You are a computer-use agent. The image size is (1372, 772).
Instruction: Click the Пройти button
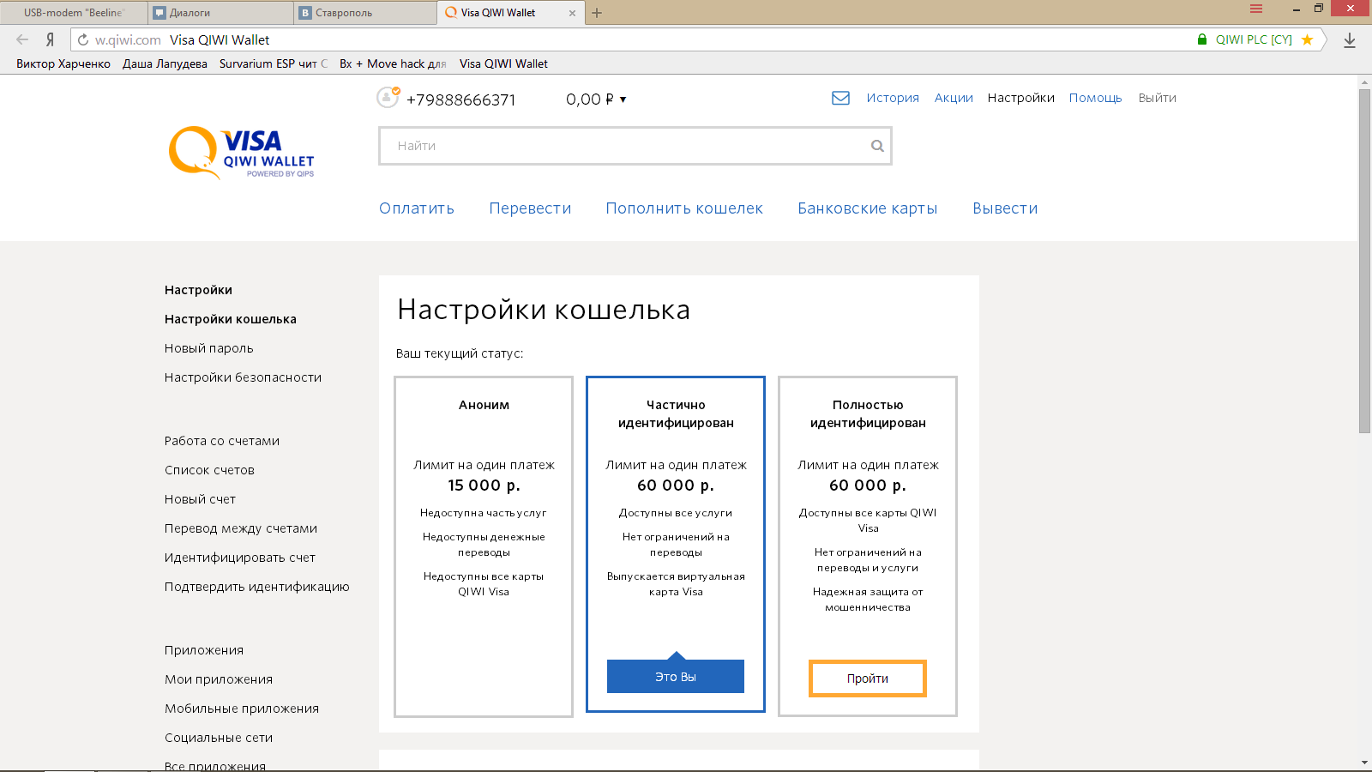868,679
